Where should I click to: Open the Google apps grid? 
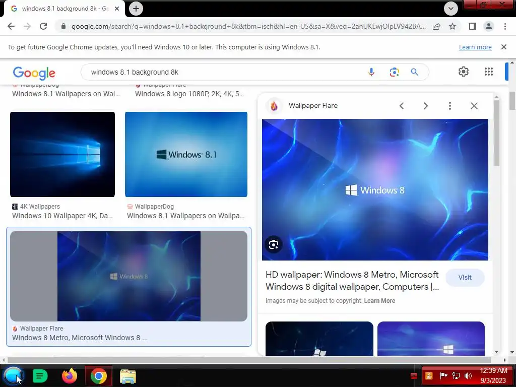click(x=489, y=72)
